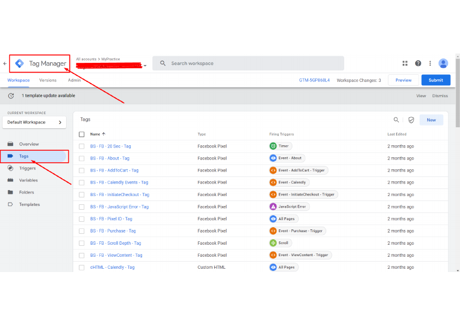The image size is (460, 325).
Task: Click the page vertical scrollbar
Action: coord(458,93)
